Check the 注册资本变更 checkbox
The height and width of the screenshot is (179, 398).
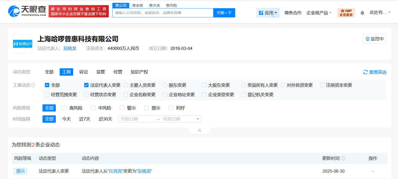click(322, 85)
